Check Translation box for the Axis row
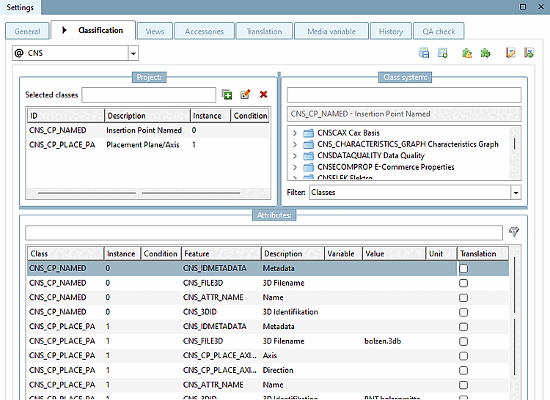The image size is (550, 400). 463,356
